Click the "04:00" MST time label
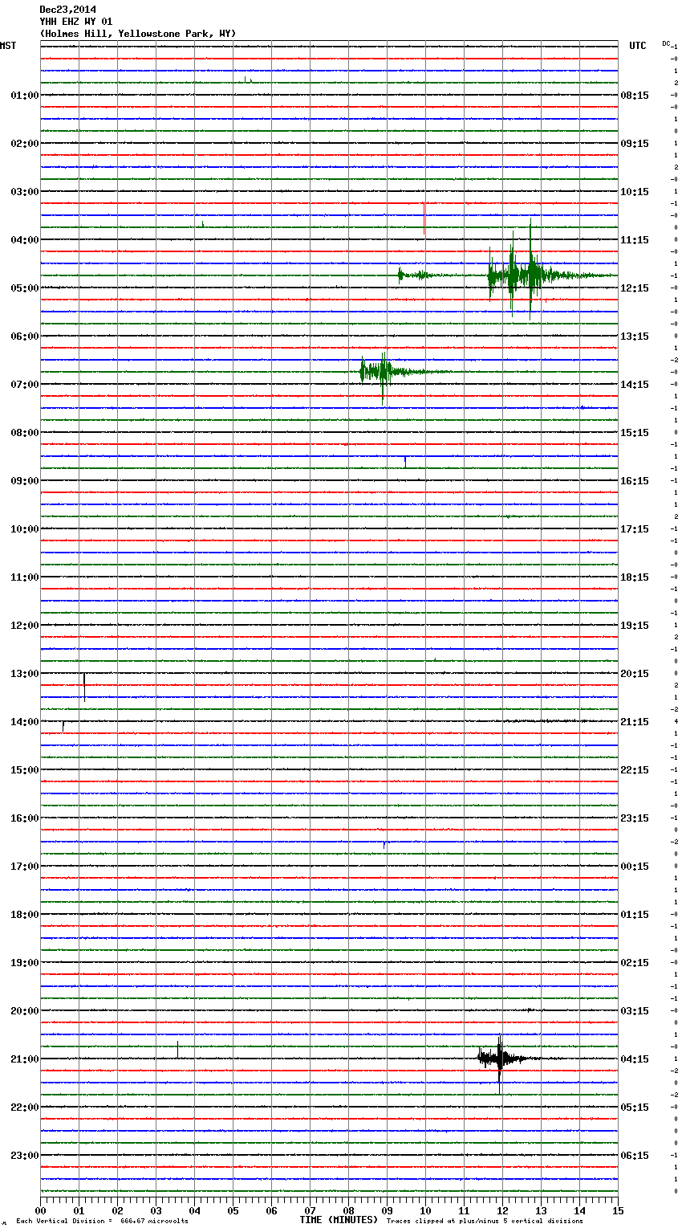 (25, 240)
